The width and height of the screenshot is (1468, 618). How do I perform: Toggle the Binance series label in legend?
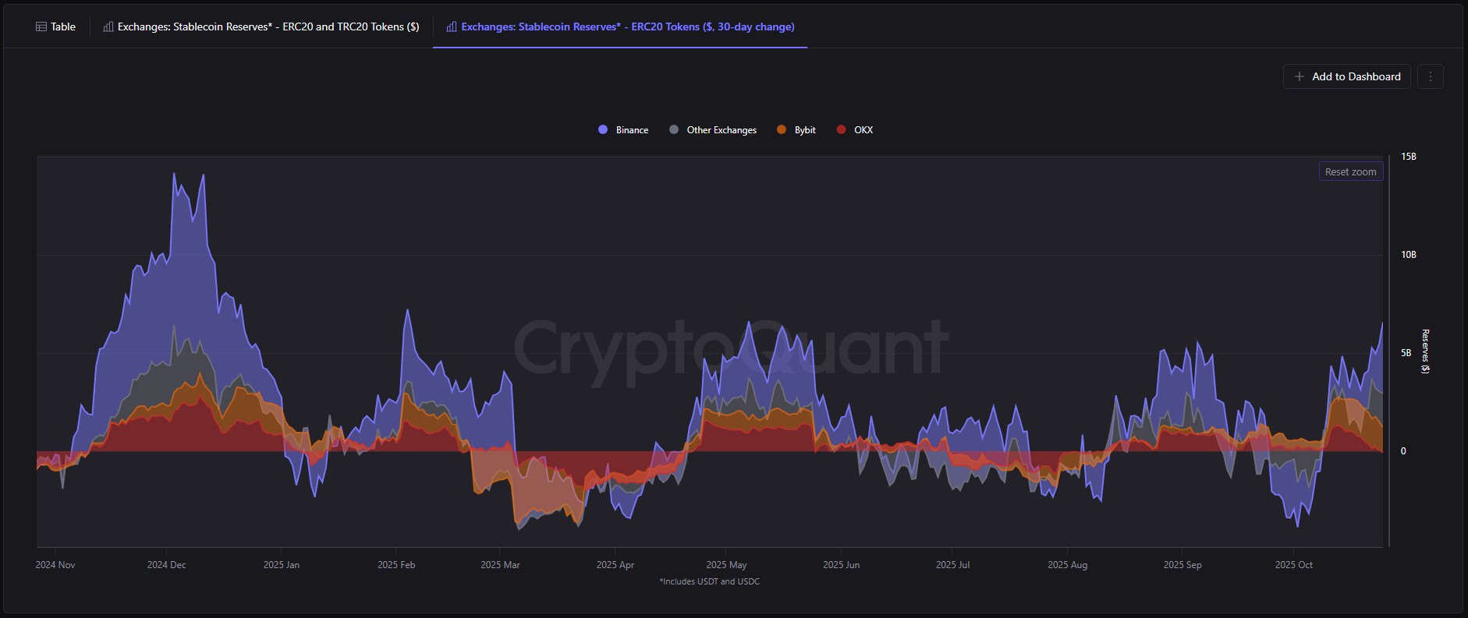(x=632, y=130)
